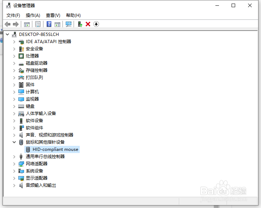Select the HID-compliant mouse entry
The width and height of the screenshot is (261, 208).
tap(52, 149)
